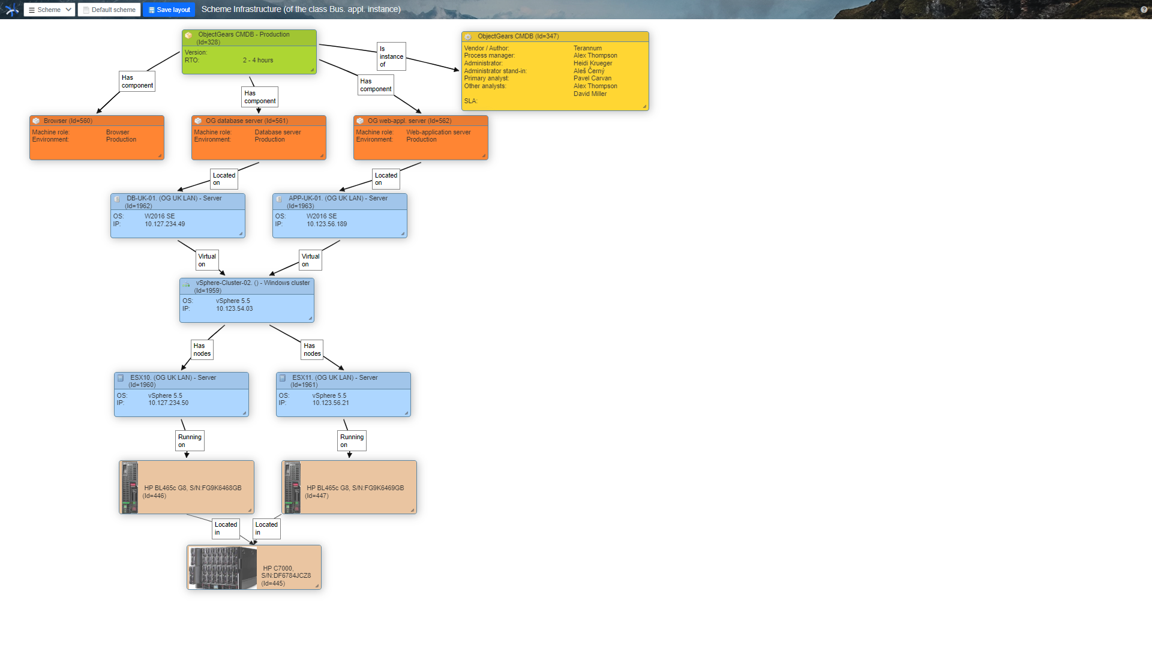Click the orange Browser Id=560 node icon

pyautogui.click(x=37, y=120)
